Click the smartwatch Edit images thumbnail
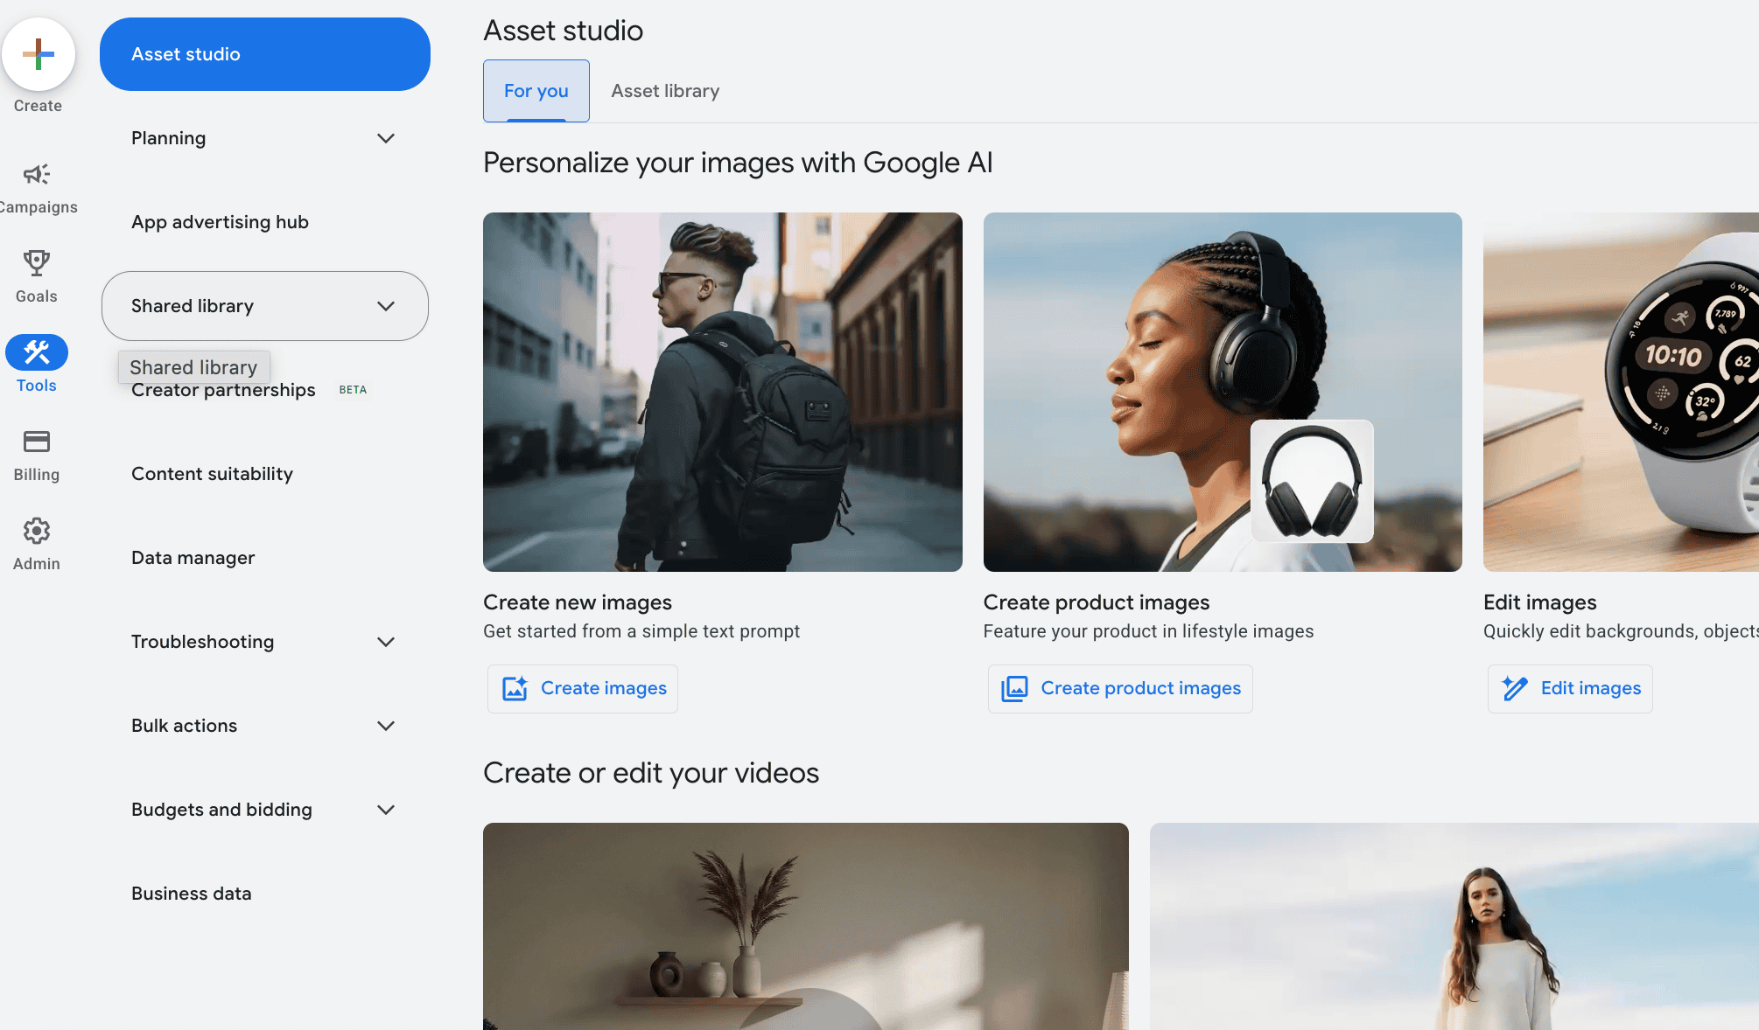This screenshot has width=1759, height=1030. (x=1621, y=392)
